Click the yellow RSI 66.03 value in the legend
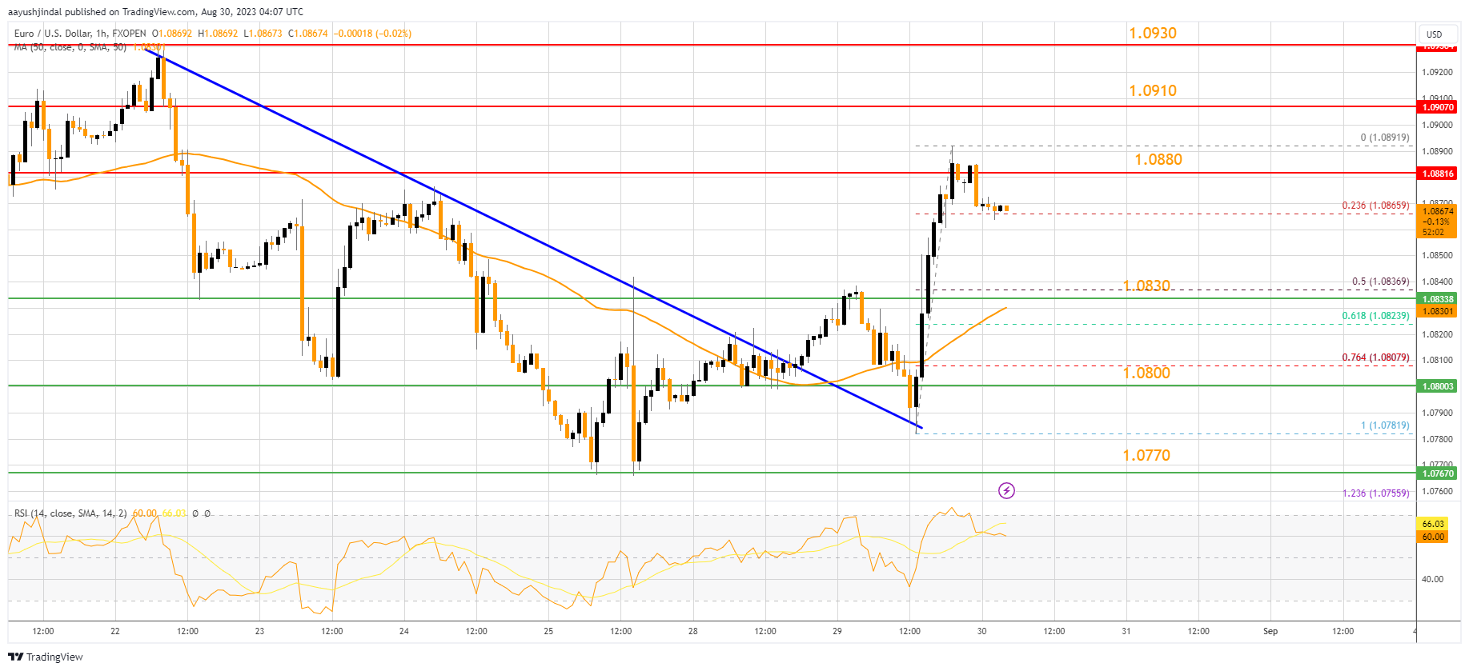 coord(174,513)
